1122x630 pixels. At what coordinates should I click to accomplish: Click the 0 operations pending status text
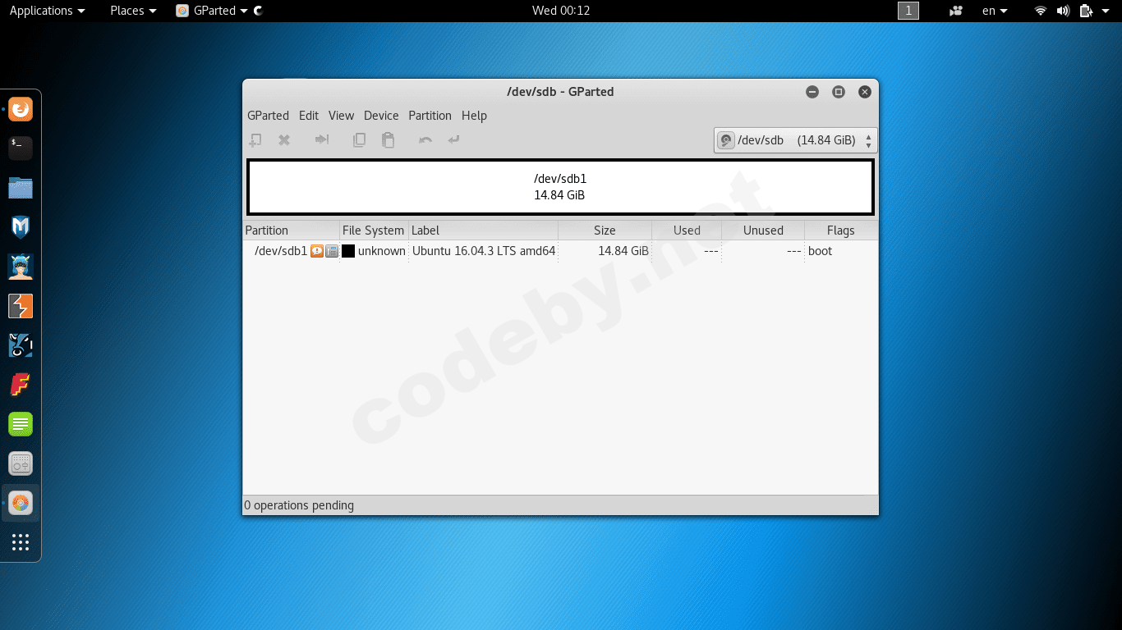tap(299, 505)
